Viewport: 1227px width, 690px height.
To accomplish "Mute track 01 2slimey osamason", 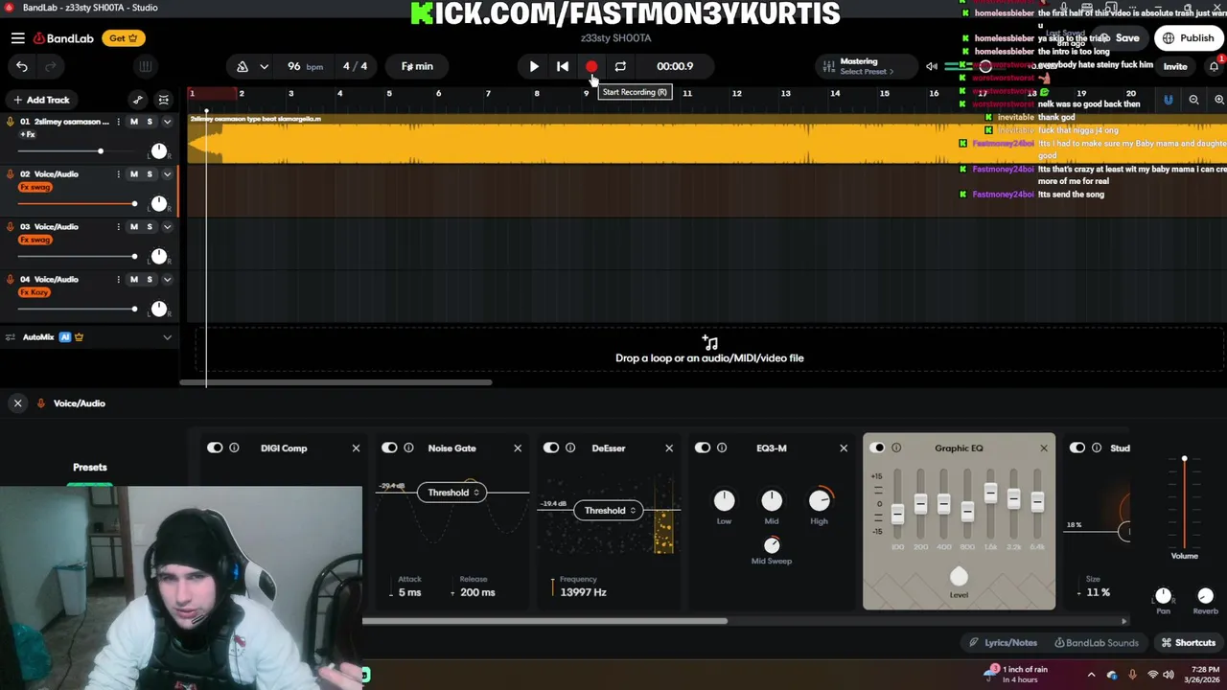I will tap(134, 122).
